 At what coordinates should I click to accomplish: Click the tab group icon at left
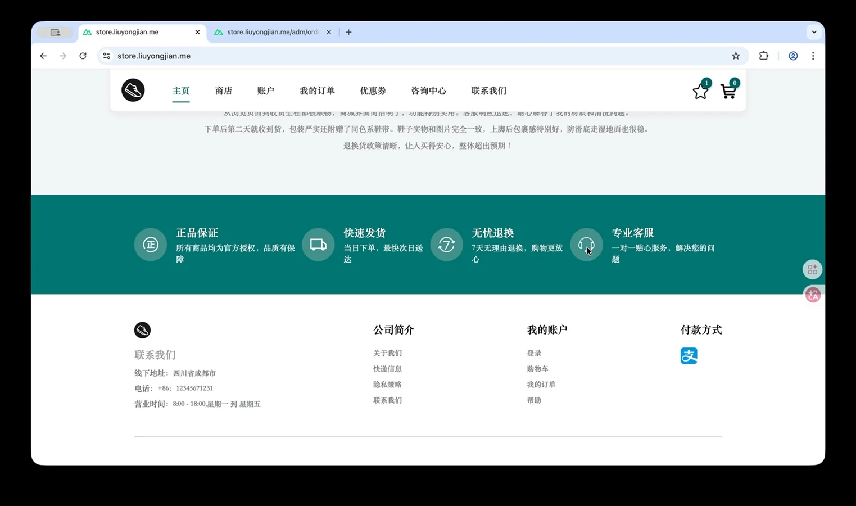tap(55, 32)
